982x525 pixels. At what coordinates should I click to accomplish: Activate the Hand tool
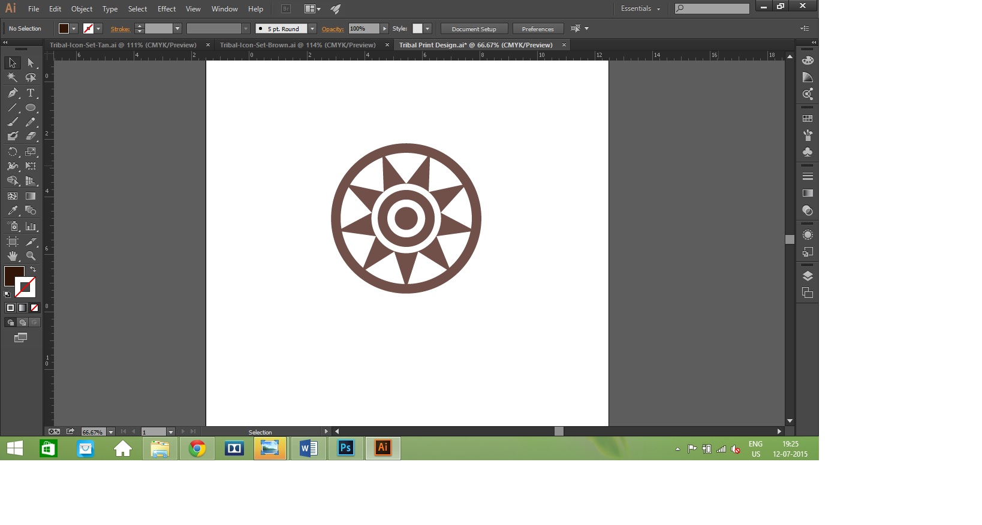click(13, 256)
